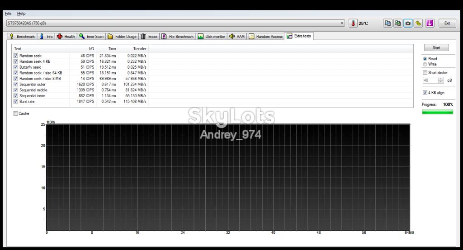Screen dimensions: 463x250
Task: Click the temperature thermometer icon
Action: [x=353, y=23]
